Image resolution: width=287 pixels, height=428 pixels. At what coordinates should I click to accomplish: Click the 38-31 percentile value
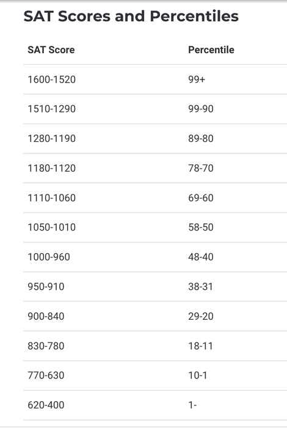click(201, 287)
